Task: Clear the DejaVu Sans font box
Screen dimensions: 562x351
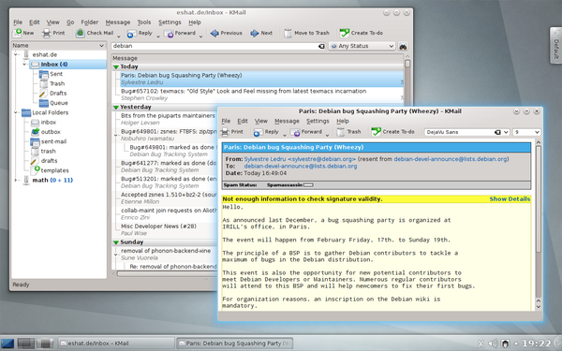Action: (x=497, y=132)
